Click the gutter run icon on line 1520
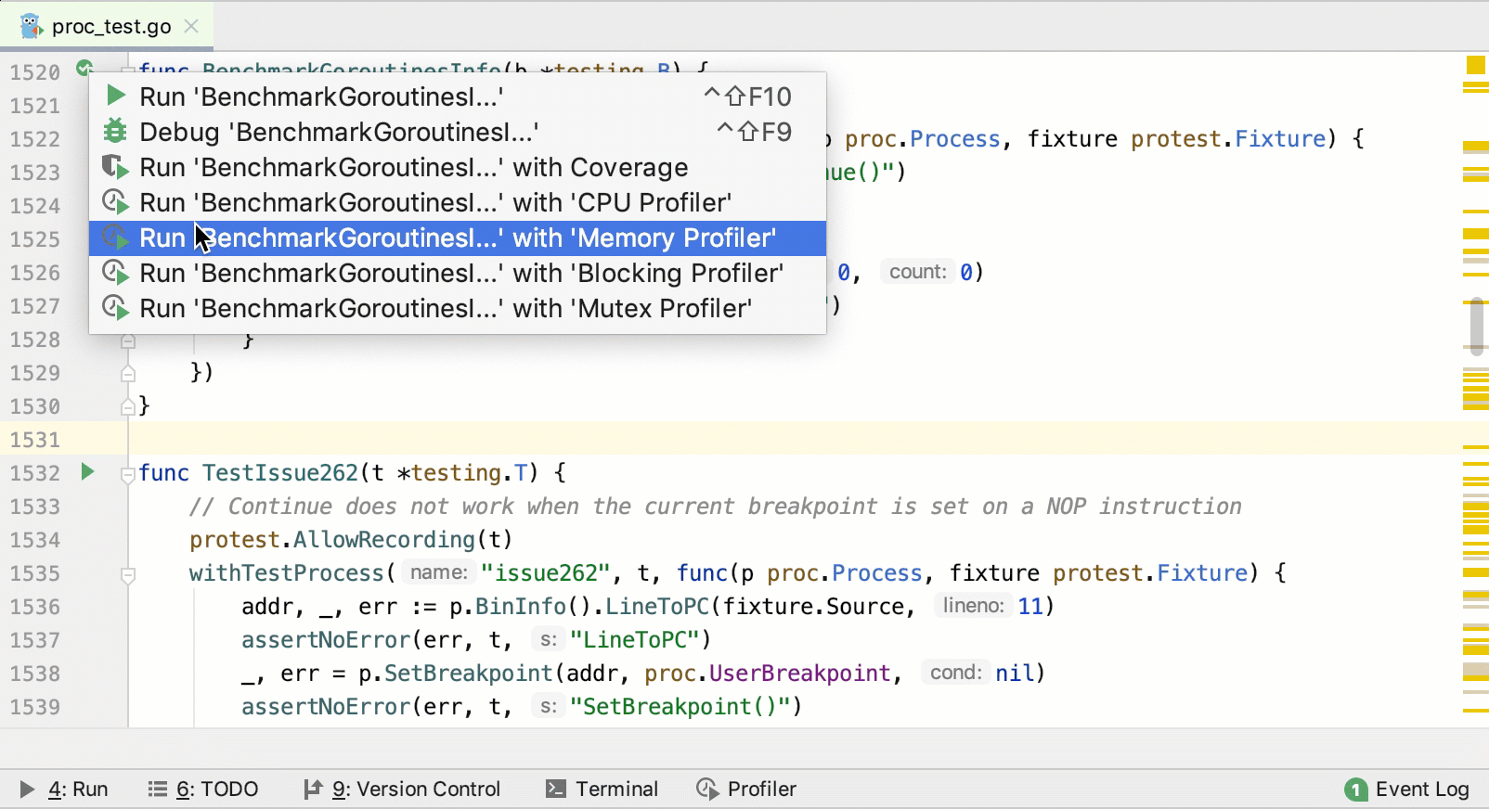 pyautogui.click(x=84, y=68)
